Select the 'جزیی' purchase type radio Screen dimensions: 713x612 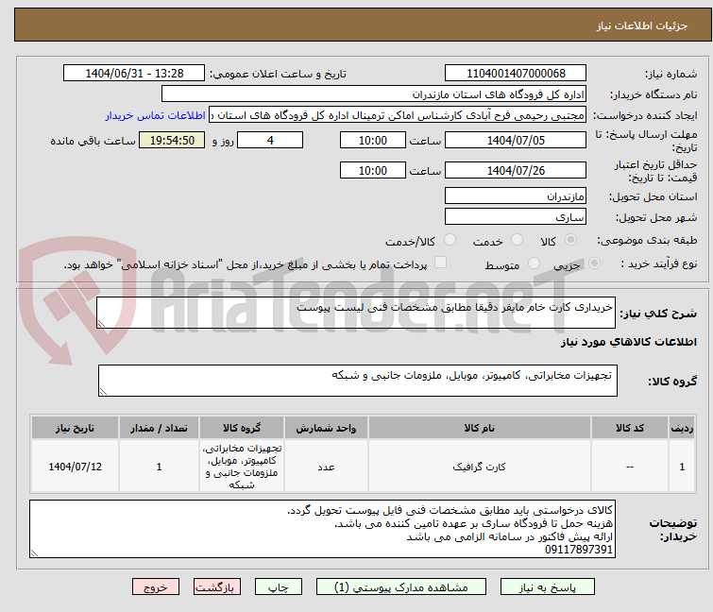pyautogui.click(x=594, y=263)
